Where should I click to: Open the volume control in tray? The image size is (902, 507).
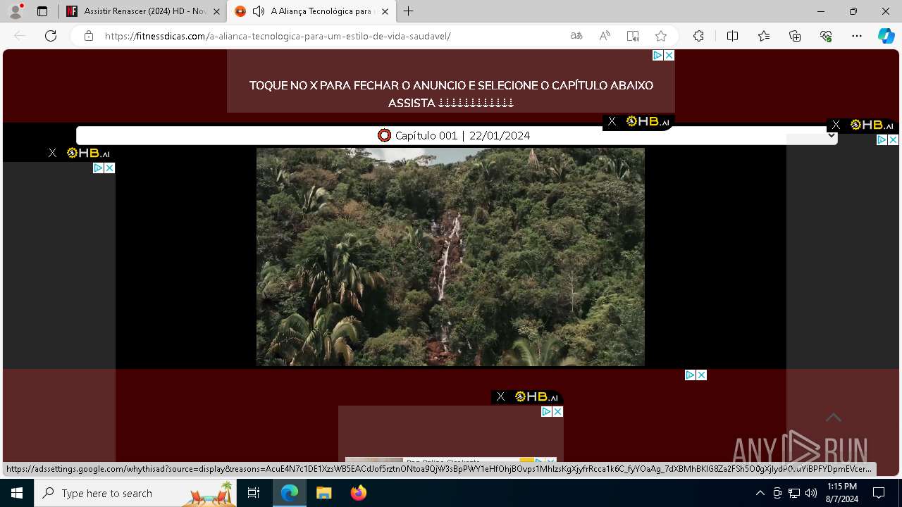[x=811, y=493]
